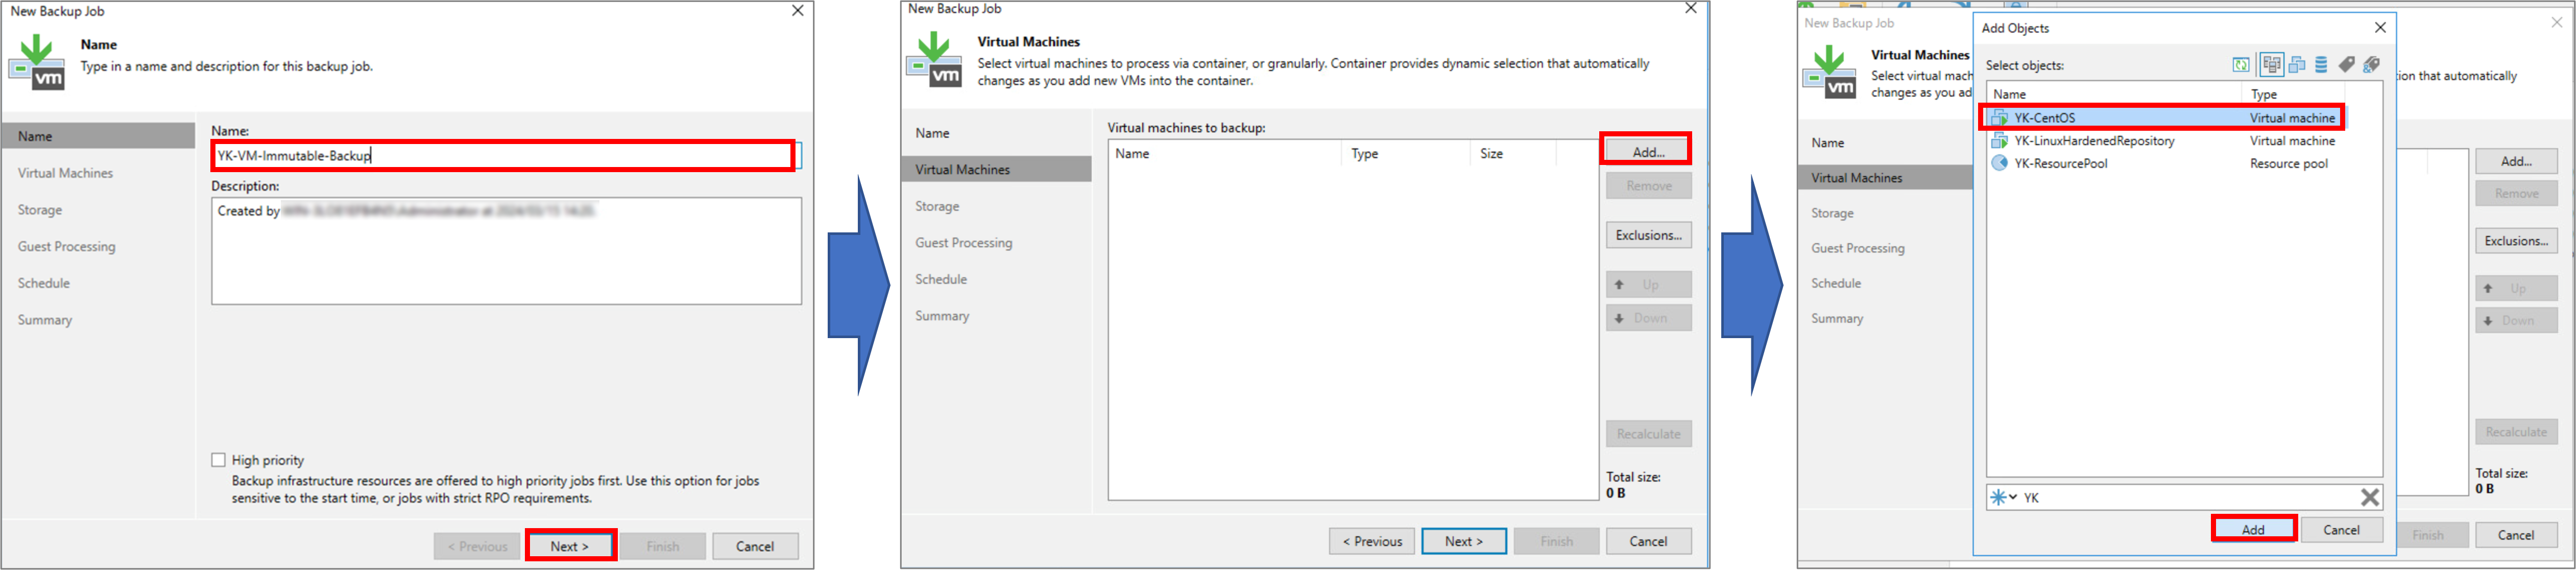Viewport: 2576px width, 570px height.
Task: Click Add button in Add Objects dialog
Action: point(2253,530)
